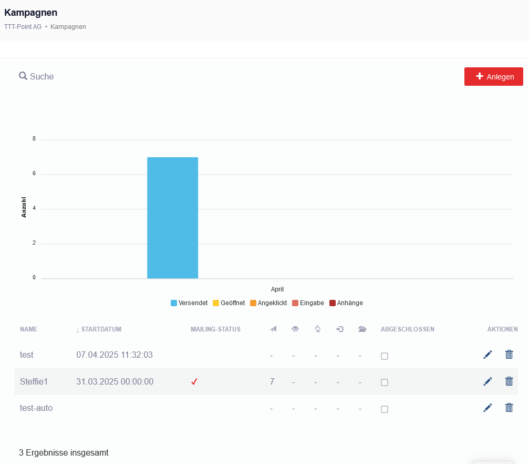Image resolution: width=529 pixels, height=464 pixels.
Task: Click the edit pencil for test campaign
Action: pyautogui.click(x=487, y=355)
